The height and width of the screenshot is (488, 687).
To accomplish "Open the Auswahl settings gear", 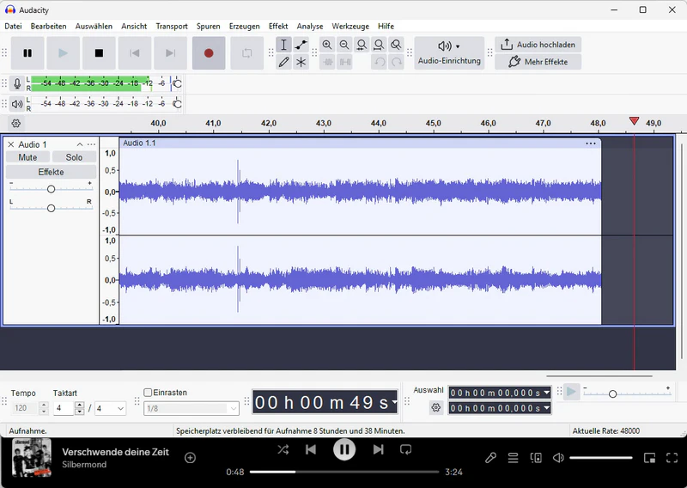I will click(436, 408).
